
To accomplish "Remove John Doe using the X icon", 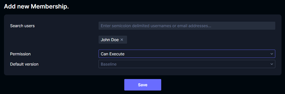I will [122, 40].
